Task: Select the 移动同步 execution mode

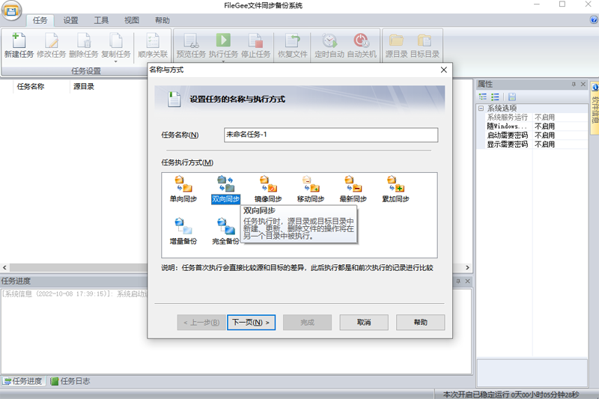Action: (x=311, y=189)
